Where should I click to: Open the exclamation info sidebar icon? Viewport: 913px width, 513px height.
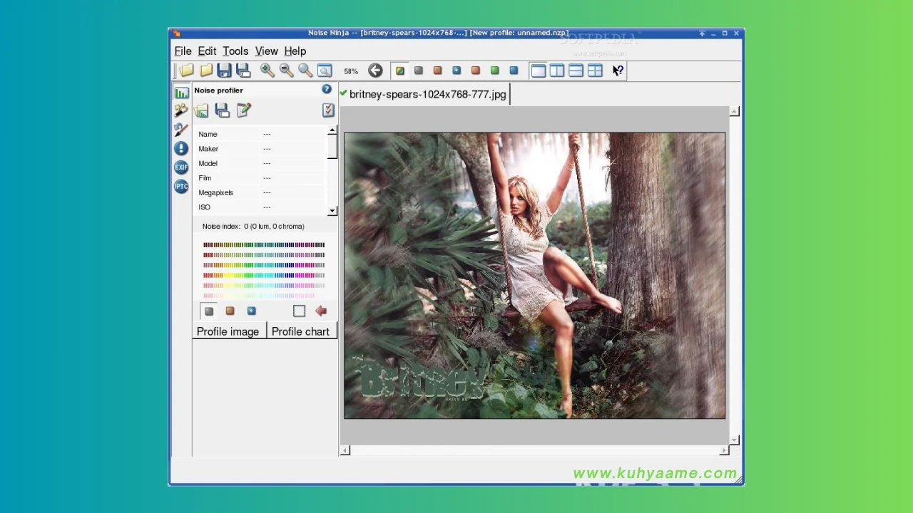pos(181,148)
